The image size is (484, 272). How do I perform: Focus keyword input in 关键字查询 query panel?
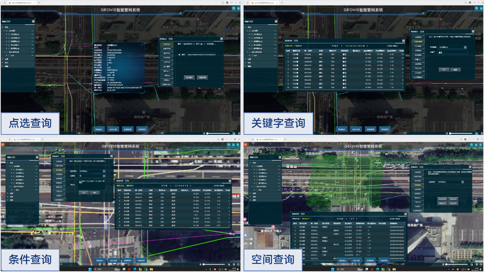pos(452,52)
